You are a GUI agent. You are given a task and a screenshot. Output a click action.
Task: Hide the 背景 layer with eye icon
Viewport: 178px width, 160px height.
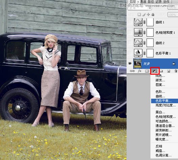click(130, 63)
